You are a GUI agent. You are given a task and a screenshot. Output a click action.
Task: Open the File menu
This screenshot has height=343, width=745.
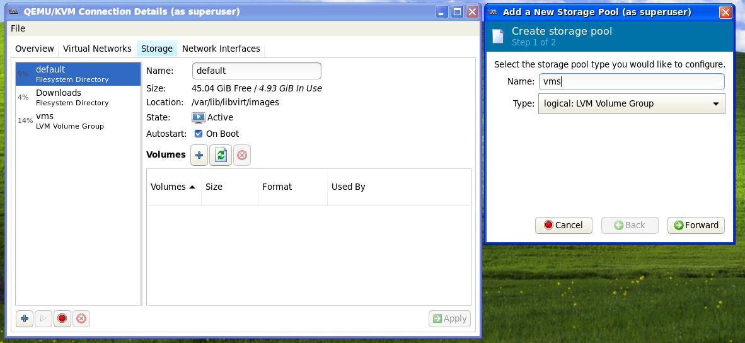[x=18, y=28]
